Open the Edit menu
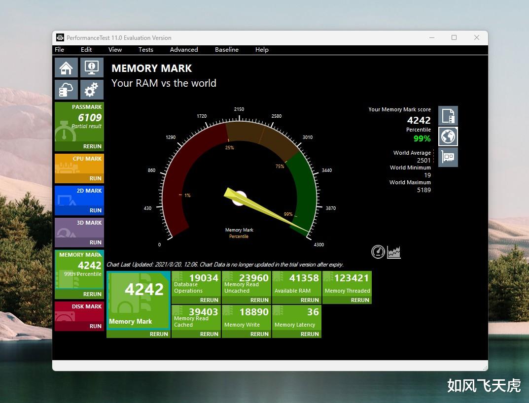Viewport: 529px width, 403px height. [x=86, y=50]
